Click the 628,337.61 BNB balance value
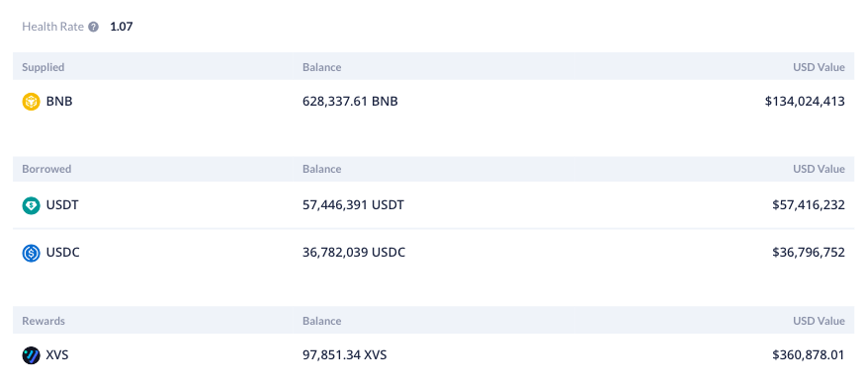865x382 pixels. tap(350, 102)
